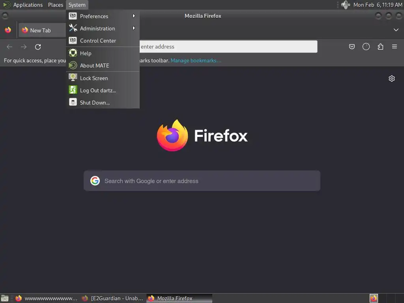Close the open System menu
This screenshot has height=303, width=404.
(77, 5)
